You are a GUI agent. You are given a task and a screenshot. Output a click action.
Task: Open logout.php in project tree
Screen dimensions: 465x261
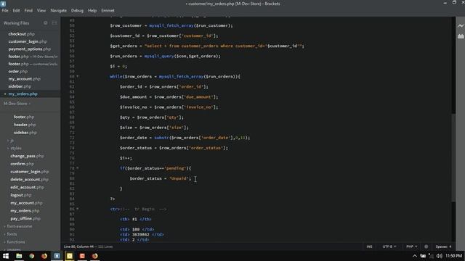(21, 195)
